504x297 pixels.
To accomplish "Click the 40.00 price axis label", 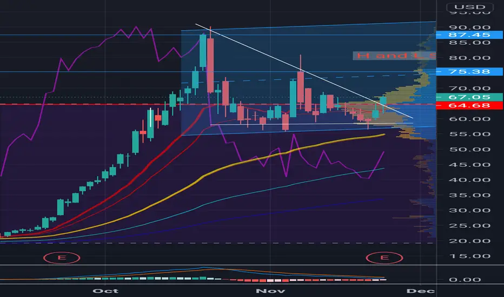I will [x=469, y=180].
